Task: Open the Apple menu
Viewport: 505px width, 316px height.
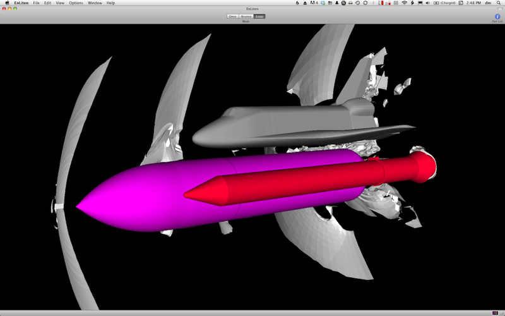Action: pyautogui.click(x=7, y=3)
